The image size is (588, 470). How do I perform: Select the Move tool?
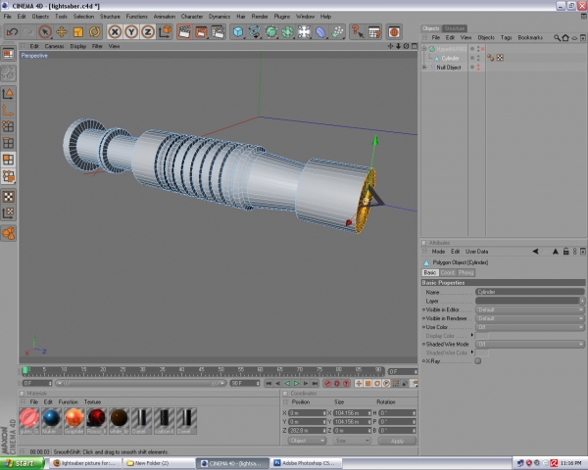[62, 32]
